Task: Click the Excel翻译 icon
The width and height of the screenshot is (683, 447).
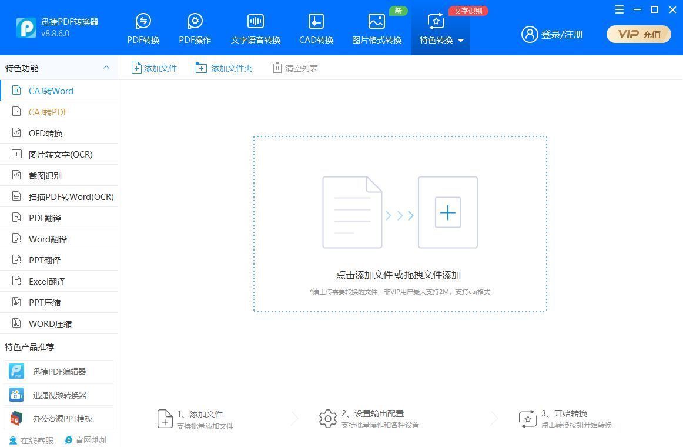Action: tap(16, 281)
